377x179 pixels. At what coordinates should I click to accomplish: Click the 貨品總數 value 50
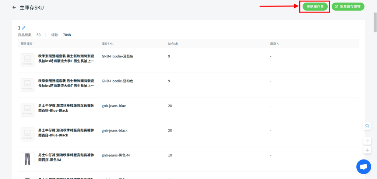tap(38, 35)
